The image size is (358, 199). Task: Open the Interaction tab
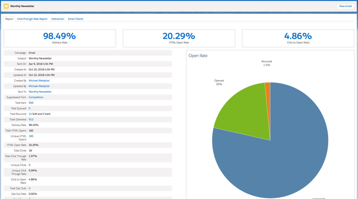tap(58, 19)
